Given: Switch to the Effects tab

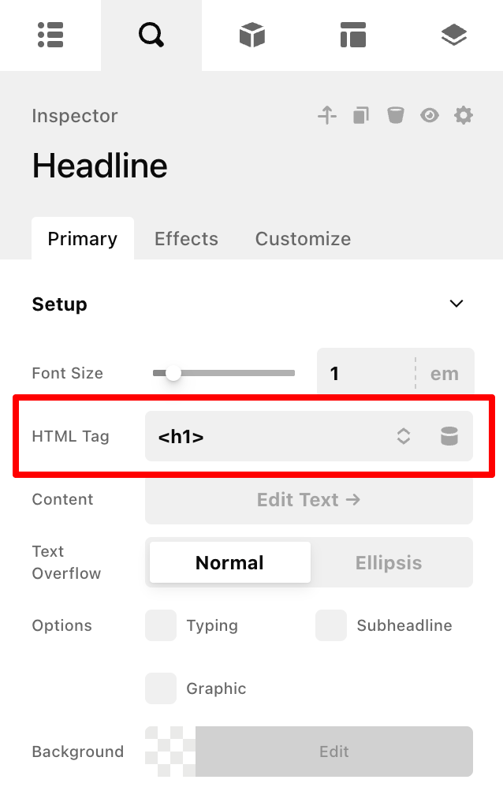Looking at the screenshot, I should 186,239.
